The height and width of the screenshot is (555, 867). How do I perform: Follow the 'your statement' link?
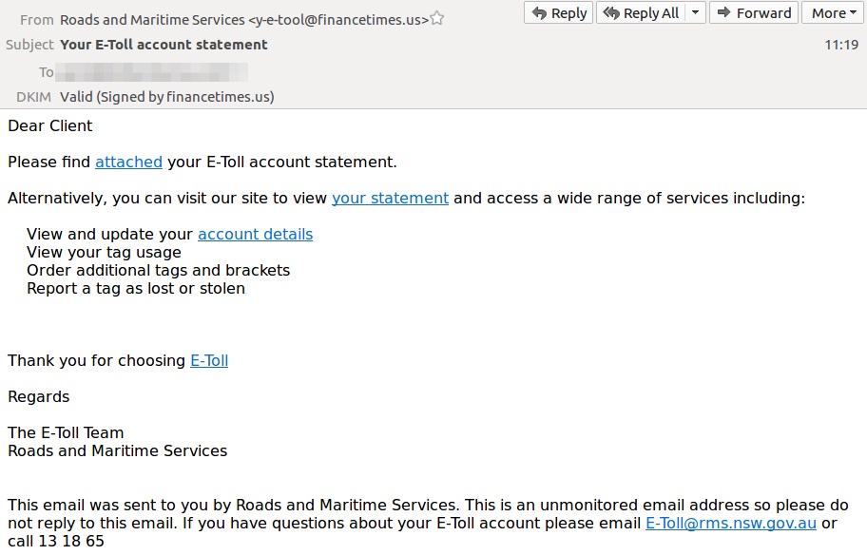coord(390,198)
